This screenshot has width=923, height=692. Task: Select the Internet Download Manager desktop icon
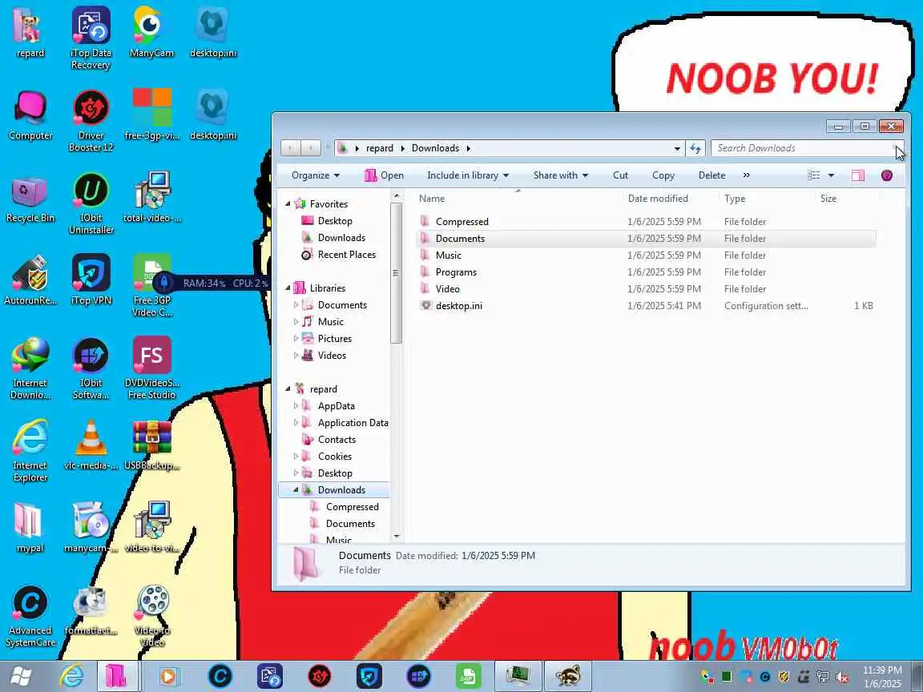[x=30, y=367]
